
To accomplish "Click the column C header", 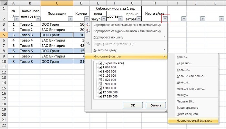I will click(x=57, y=3).
